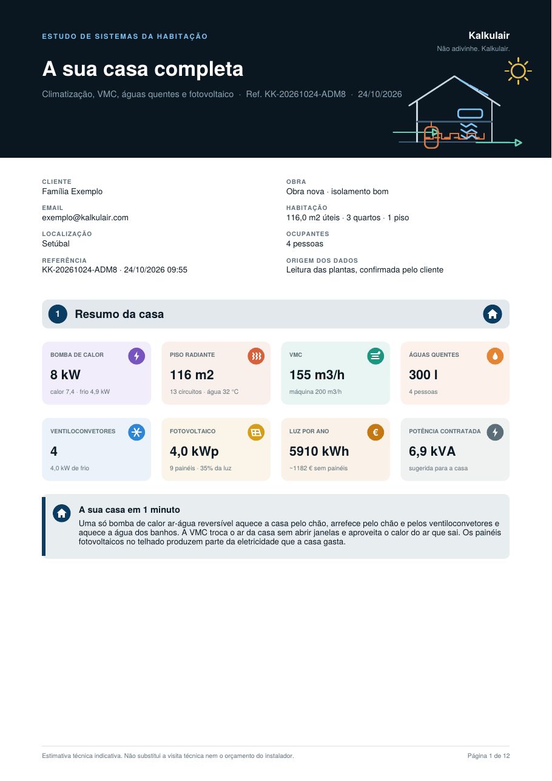The height and width of the screenshot is (781, 552).
Task: Click the yellow sun icon in the header
Action: coord(518,71)
